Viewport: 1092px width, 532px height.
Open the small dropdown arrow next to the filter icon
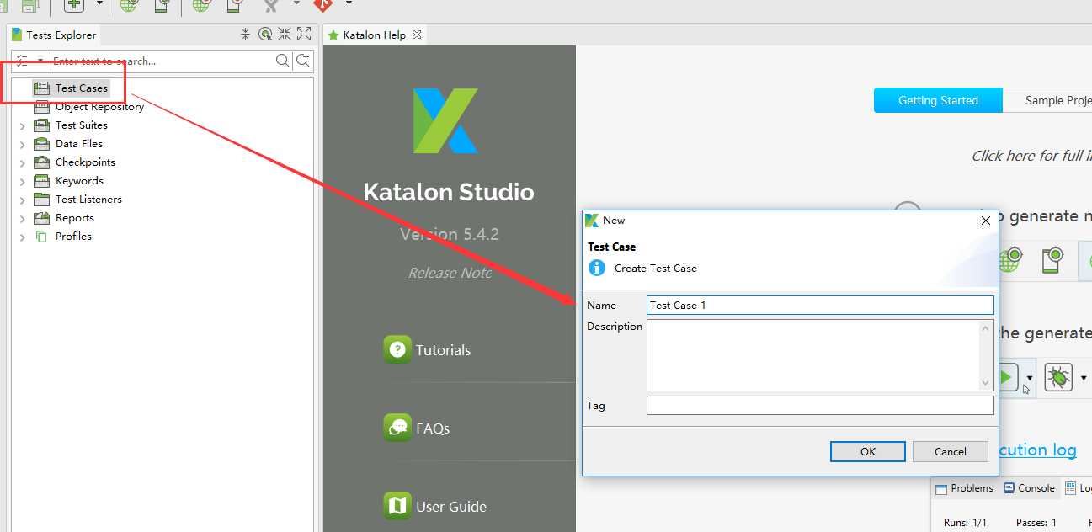tap(40, 61)
